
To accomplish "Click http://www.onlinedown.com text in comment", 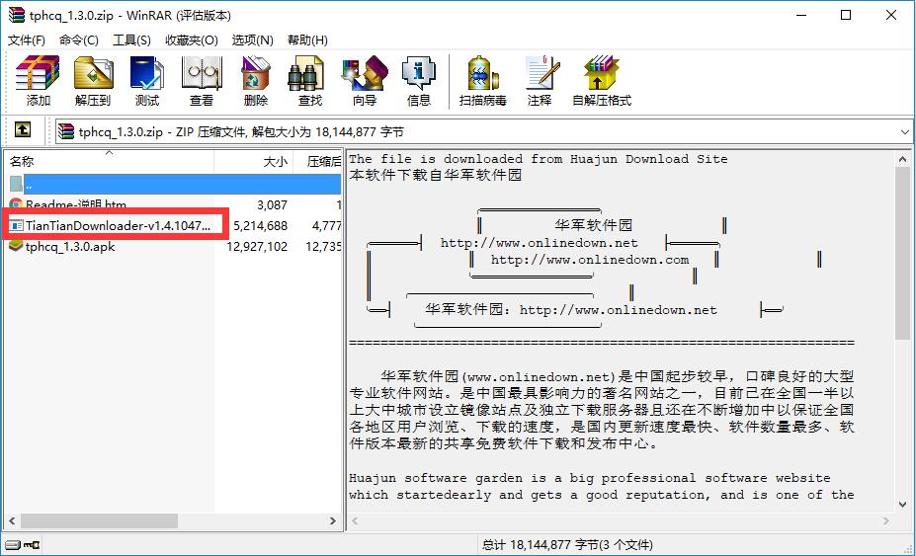I will coord(590,260).
